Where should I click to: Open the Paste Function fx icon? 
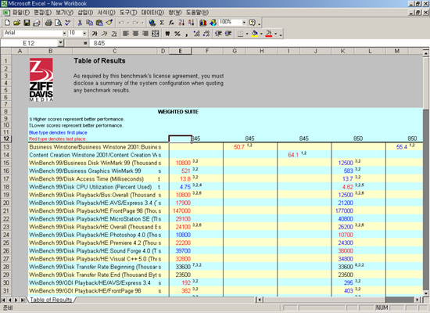click(171, 23)
